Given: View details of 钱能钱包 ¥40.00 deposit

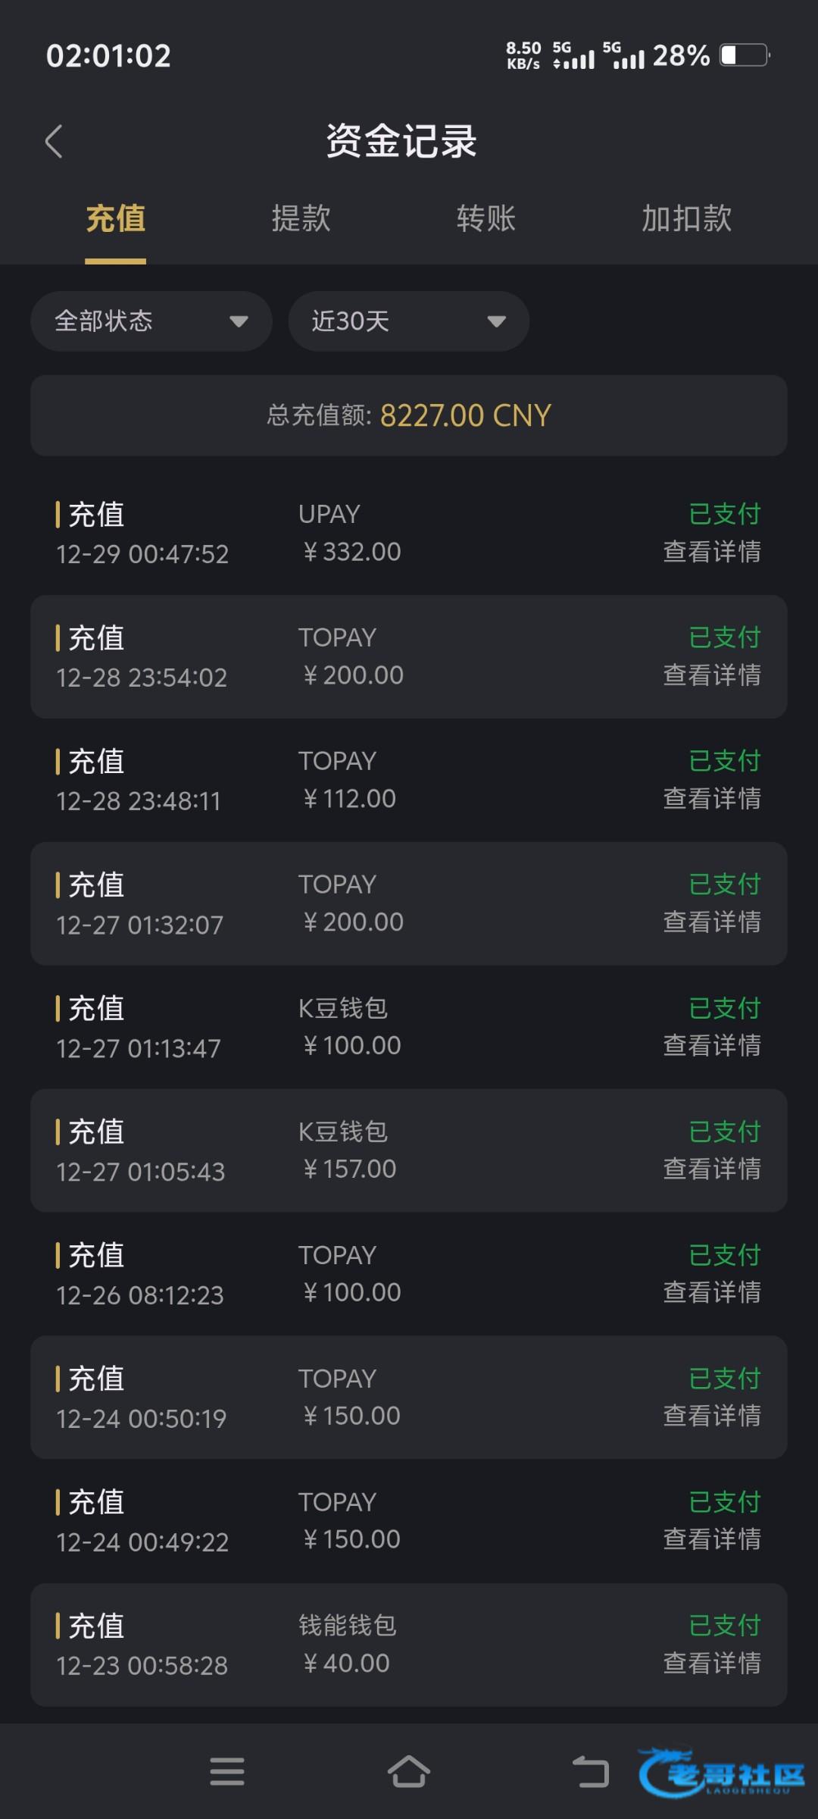Looking at the screenshot, I should pos(711,1664).
